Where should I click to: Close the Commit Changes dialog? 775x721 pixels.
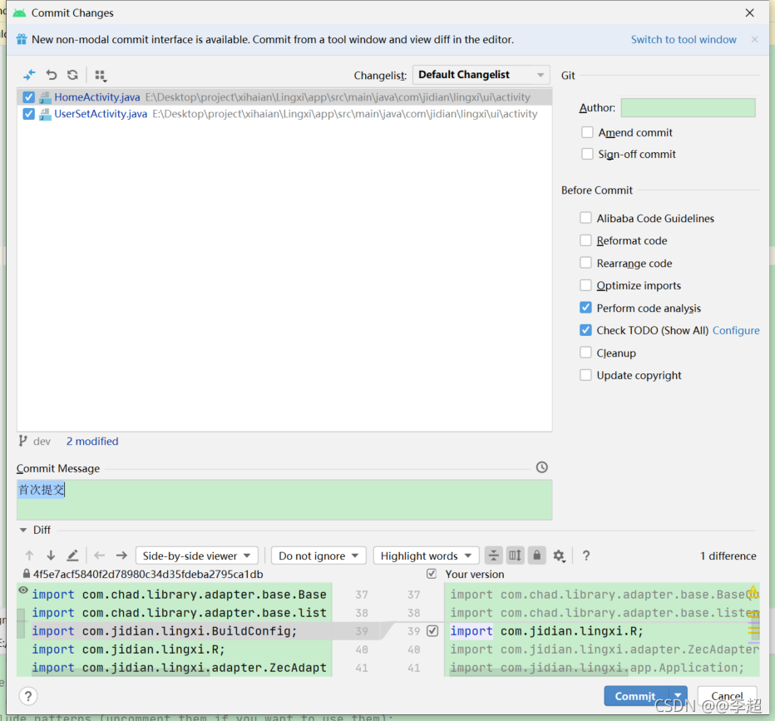tap(750, 12)
